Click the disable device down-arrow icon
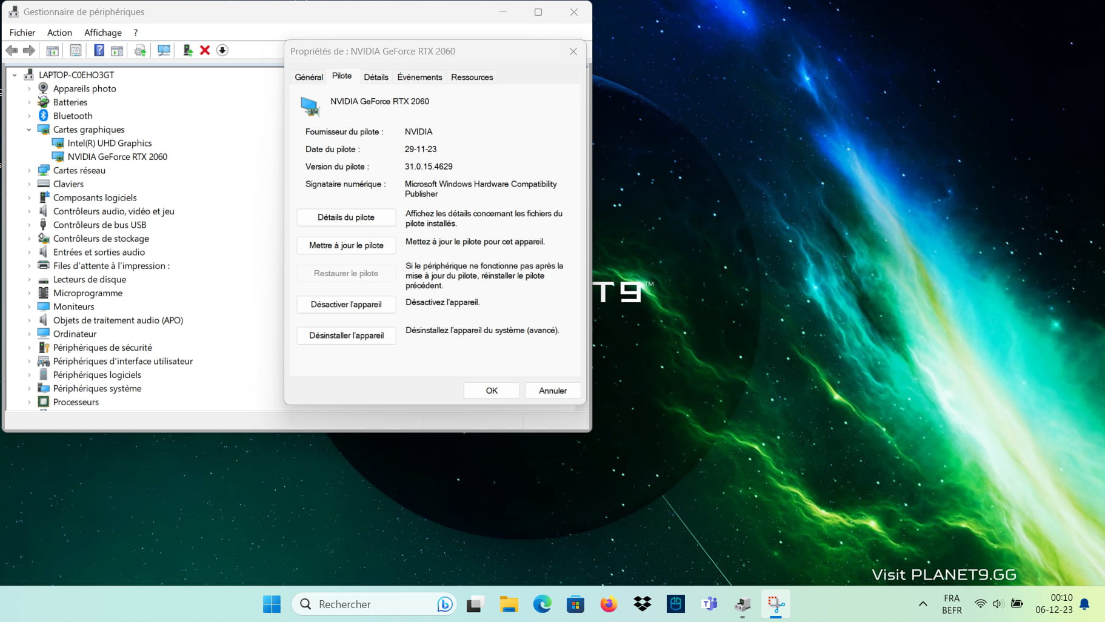Image resolution: width=1105 pixels, height=622 pixels. tap(222, 50)
